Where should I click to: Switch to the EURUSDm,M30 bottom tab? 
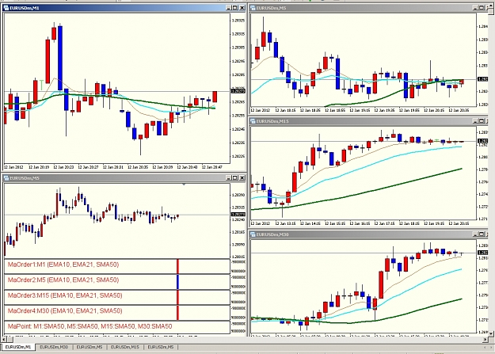click(54, 348)
